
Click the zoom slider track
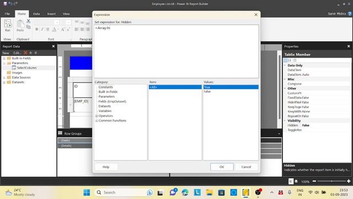click(331, 181)
